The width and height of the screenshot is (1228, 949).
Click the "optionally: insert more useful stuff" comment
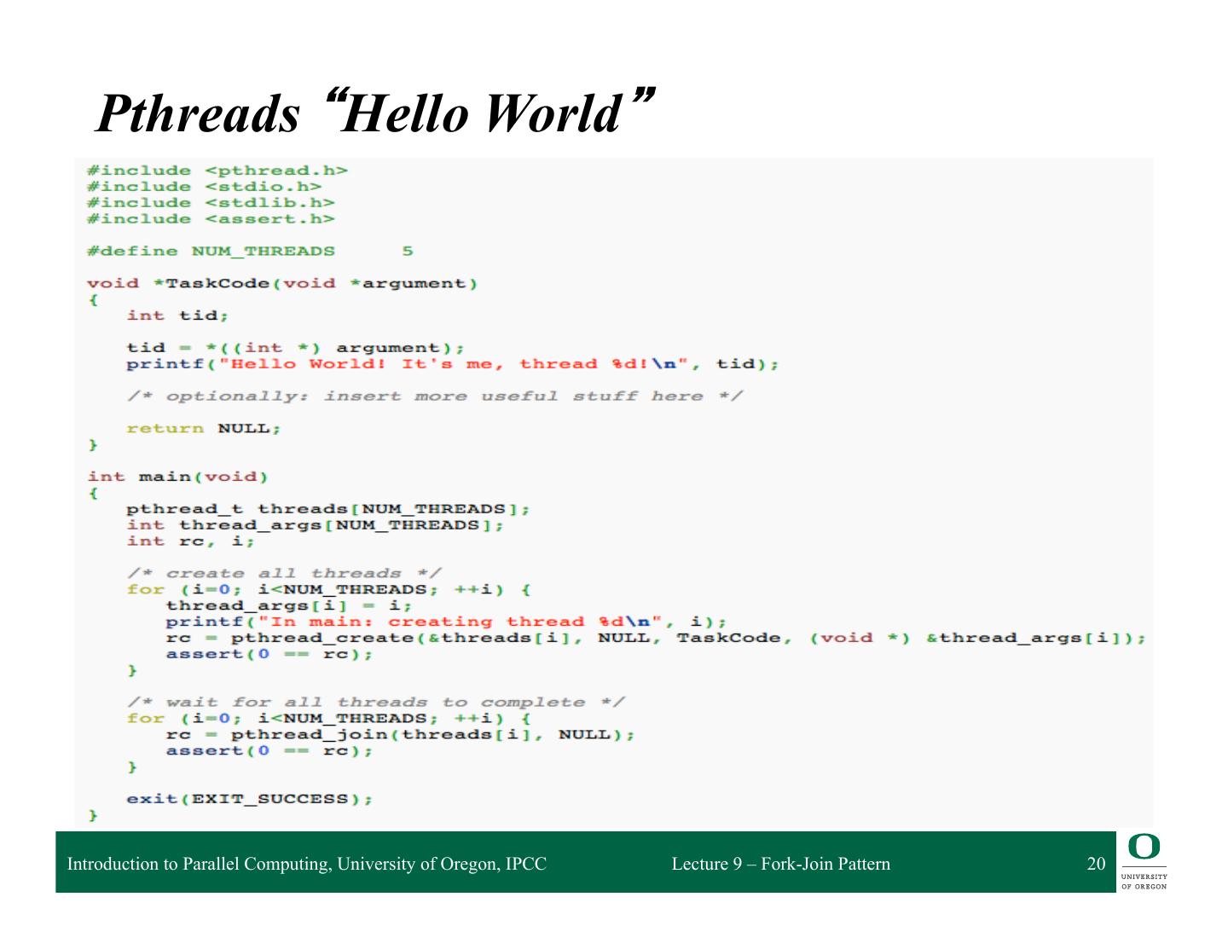434,396
